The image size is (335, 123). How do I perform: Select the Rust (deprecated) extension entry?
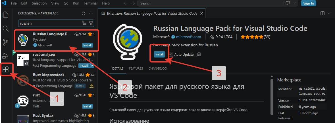55,80
